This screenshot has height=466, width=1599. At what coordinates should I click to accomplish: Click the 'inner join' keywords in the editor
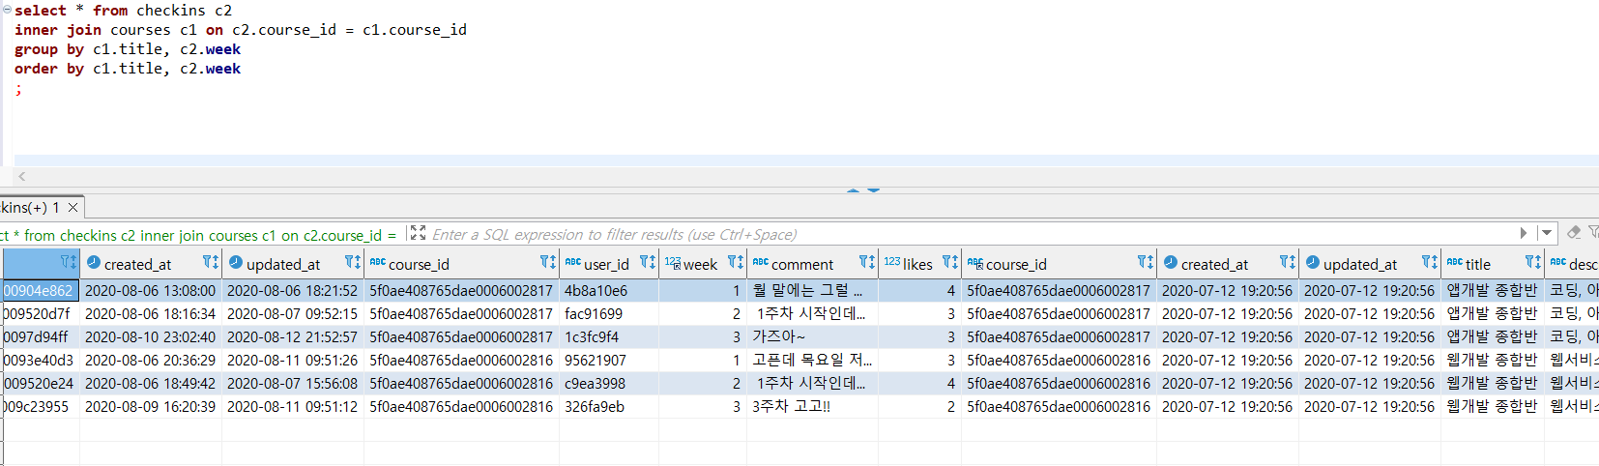point(58,30)
